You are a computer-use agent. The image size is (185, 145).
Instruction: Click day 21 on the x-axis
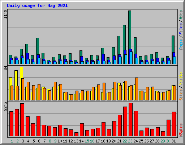click(x=119, y=141)
